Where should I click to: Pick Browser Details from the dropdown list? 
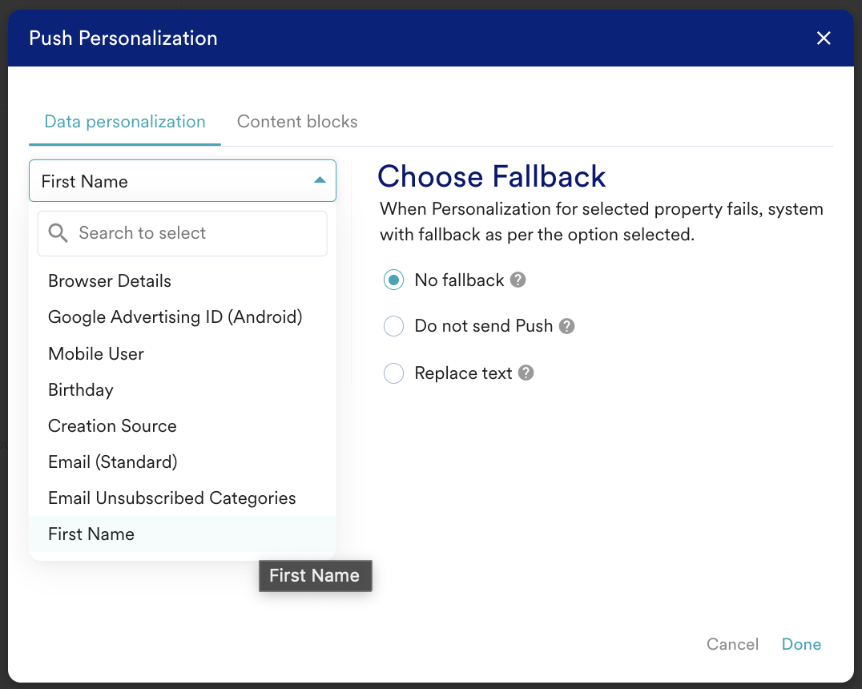coord(182,281)
